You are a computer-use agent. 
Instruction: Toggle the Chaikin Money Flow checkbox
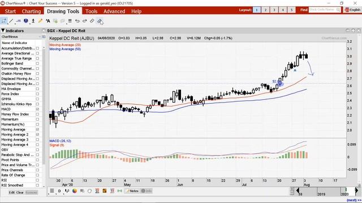tap(37, 74)
